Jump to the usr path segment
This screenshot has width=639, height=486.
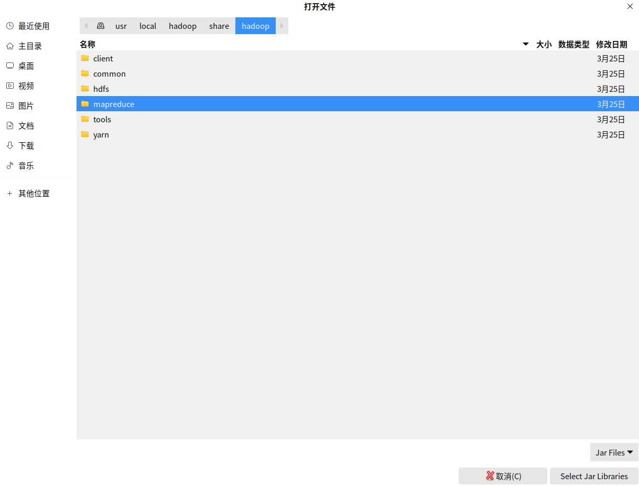point(121,26)
